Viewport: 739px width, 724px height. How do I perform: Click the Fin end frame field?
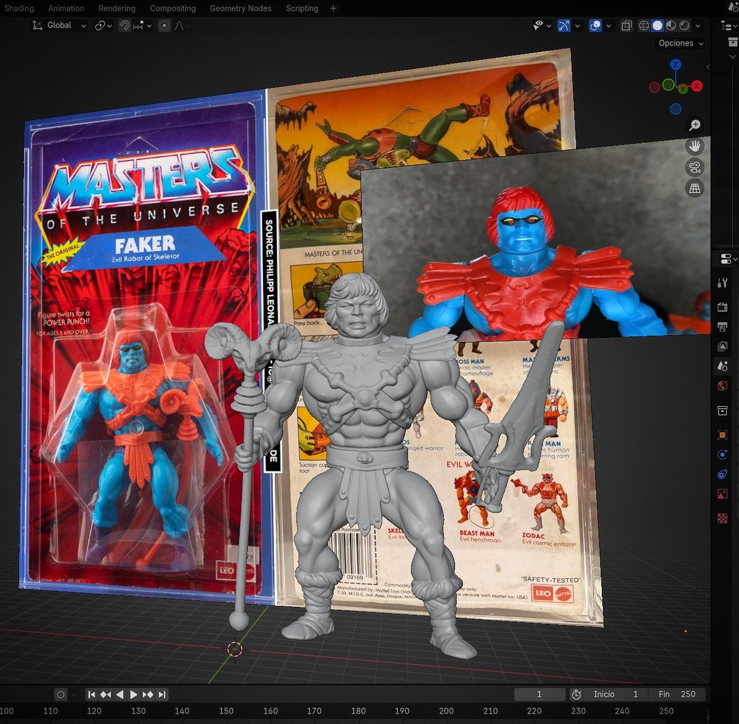click(x=677, y=694)
